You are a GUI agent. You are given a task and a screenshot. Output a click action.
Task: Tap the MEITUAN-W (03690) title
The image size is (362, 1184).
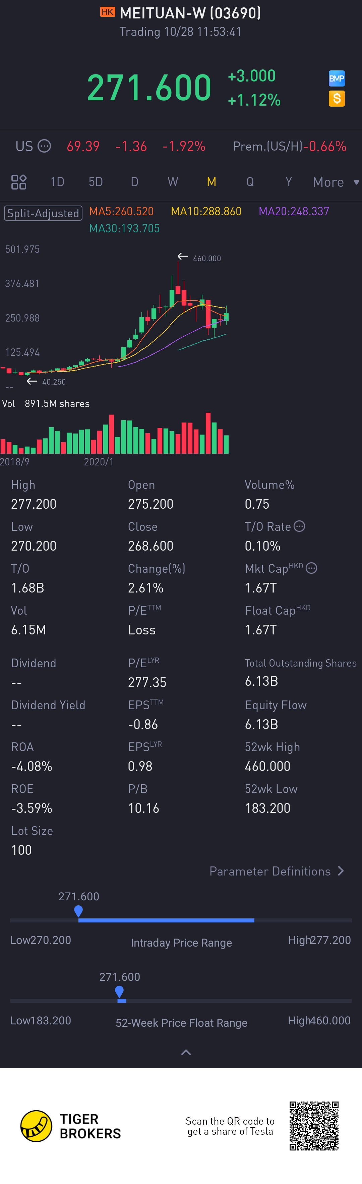click(x=190, y=13)
